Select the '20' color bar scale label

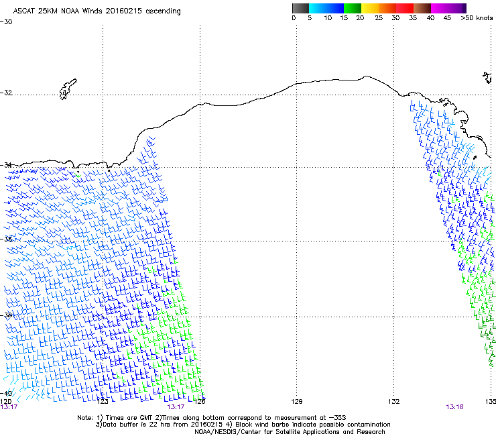click(360, 18)
